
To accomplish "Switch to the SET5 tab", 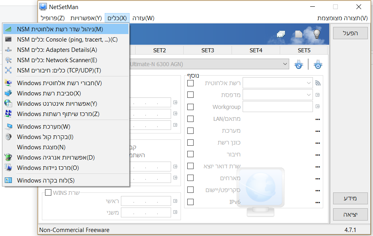I will click(304, 50).
